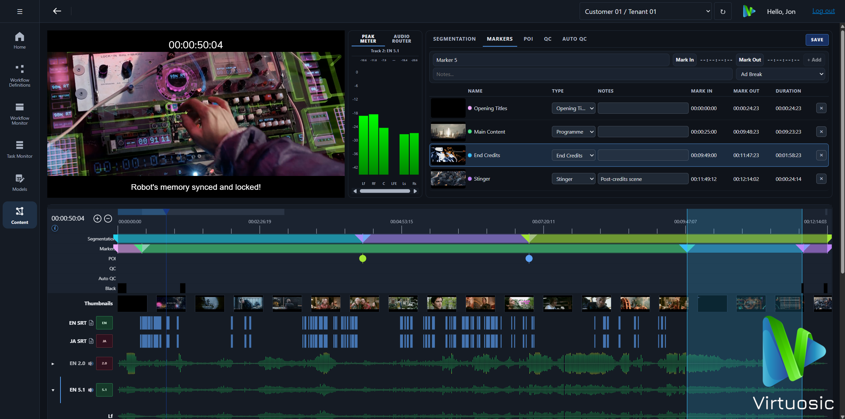Refresh the tenant list
This screenshot has width=845, height=419.
pyautogui.click(x=723, y=12)
